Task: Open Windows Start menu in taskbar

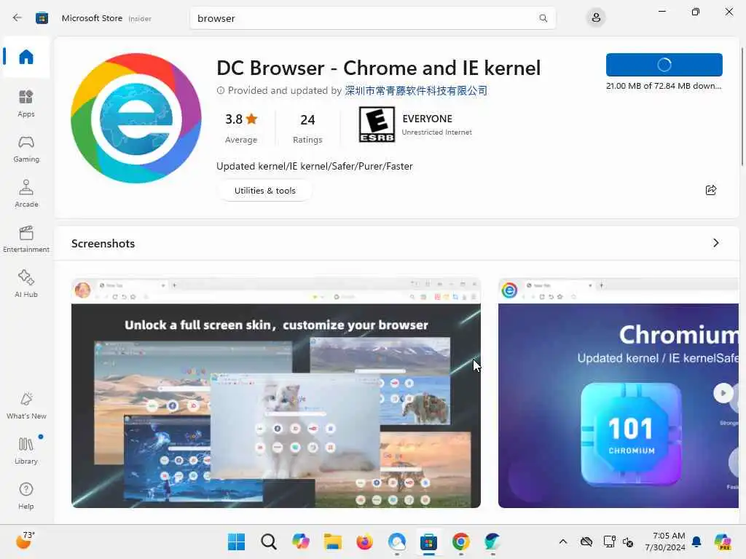Action: (236, 542)
